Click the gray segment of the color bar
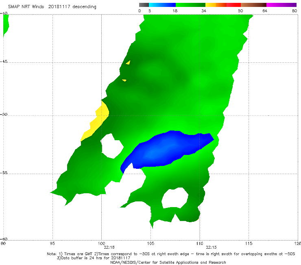The height and width of the screenshot is (265, 301). coord(144,5)
